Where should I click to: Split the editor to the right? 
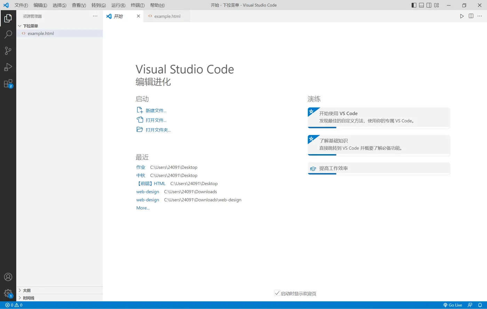[x=471, y=16]
